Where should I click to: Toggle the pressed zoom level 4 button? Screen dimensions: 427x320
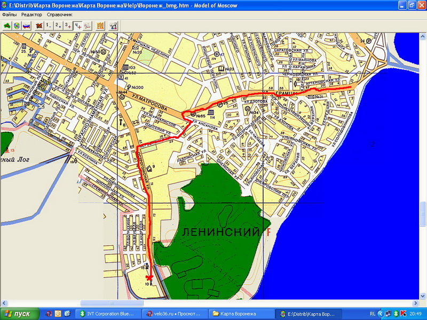tap(77, 25)
